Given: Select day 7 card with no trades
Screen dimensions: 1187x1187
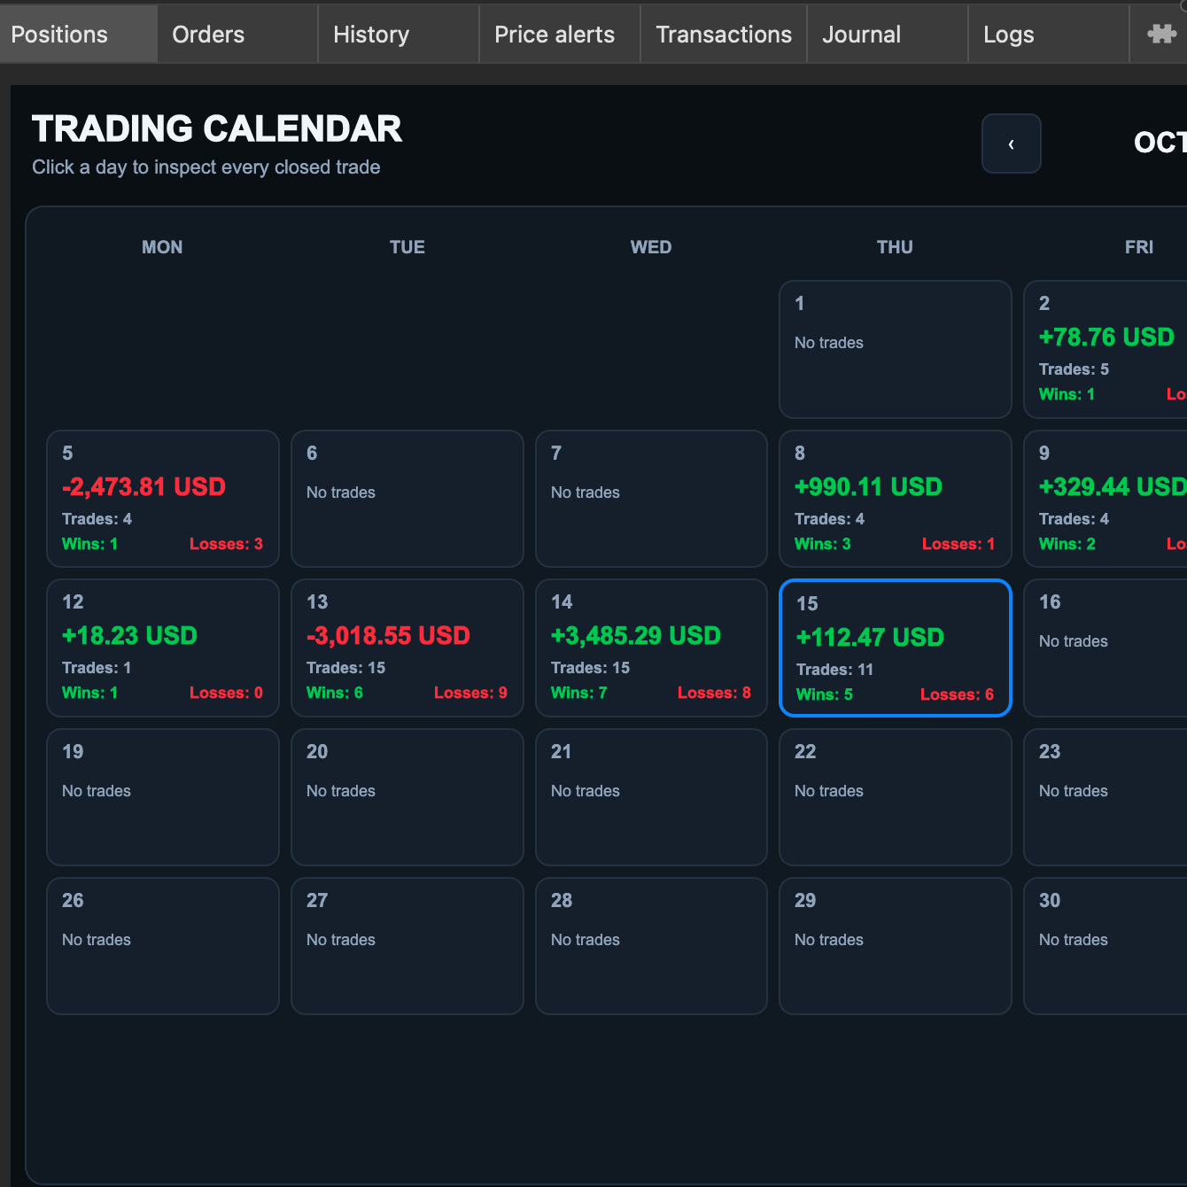Looking at the screenshot, I should (651, 499).
